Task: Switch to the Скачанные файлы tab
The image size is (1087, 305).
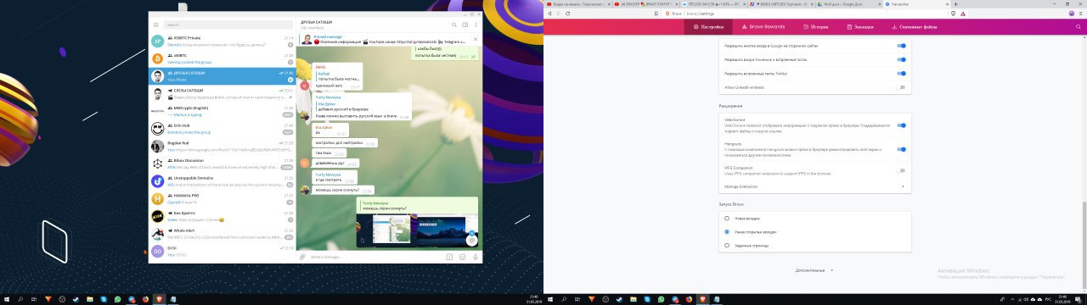Action: point(915,27)
